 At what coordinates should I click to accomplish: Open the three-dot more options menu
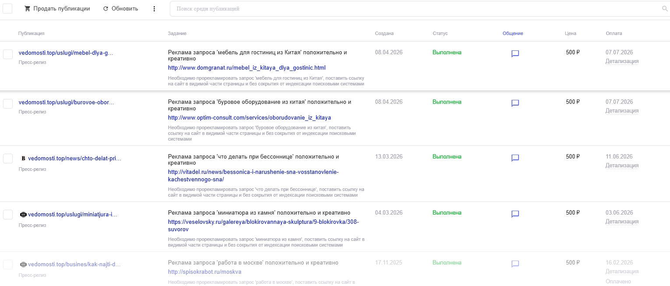pyautogui.click(x=154, y=9)
